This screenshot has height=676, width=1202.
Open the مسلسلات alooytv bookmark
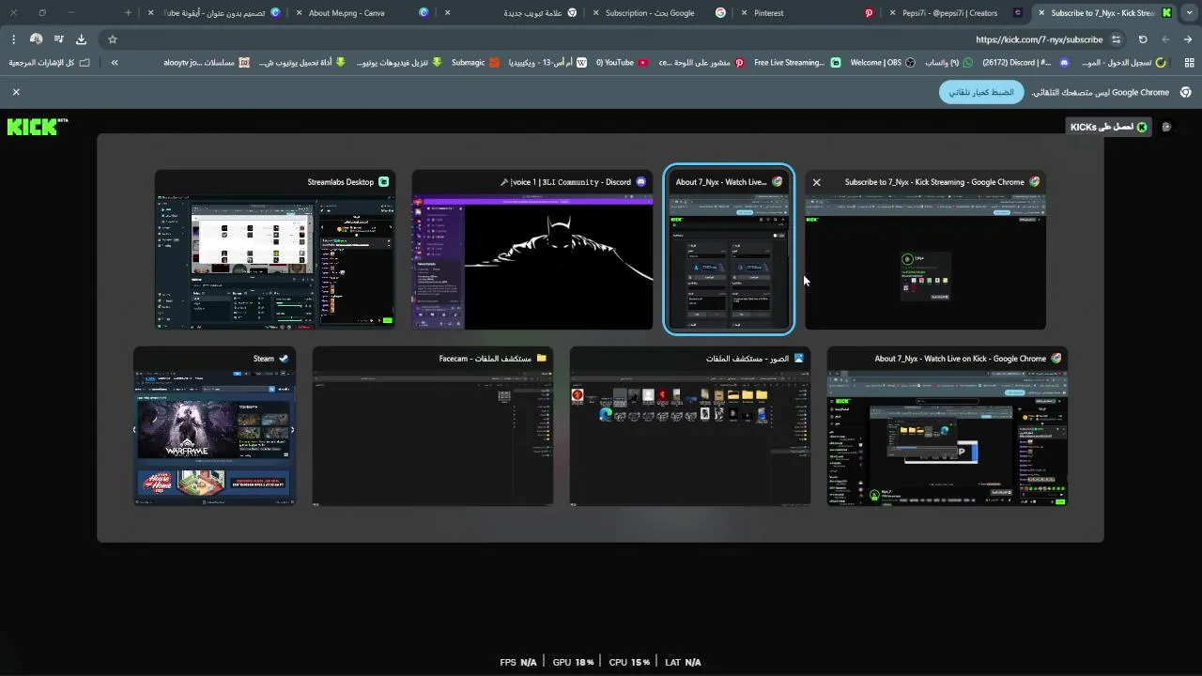tap(207, 63)
